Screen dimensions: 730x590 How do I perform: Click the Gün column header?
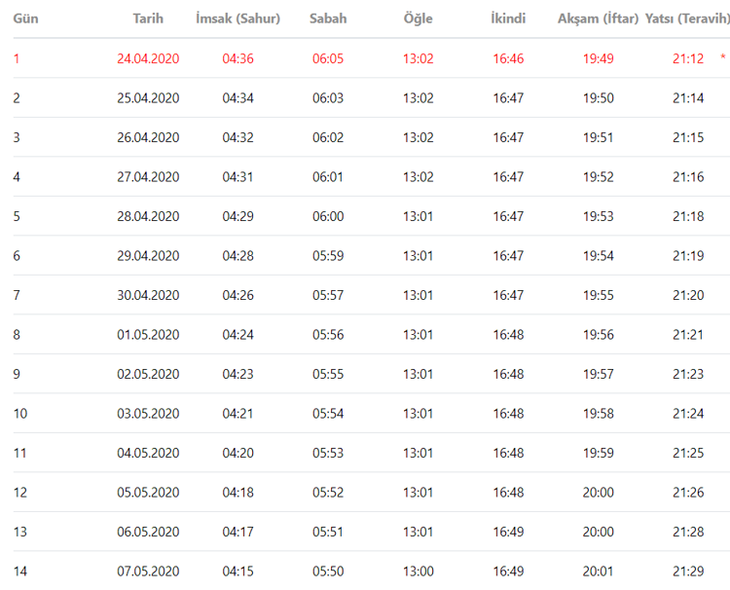[x=25, y=18]
